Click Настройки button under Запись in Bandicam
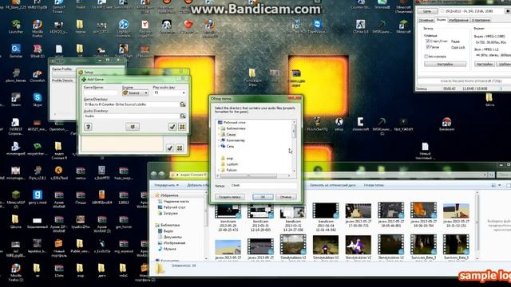The image size is (511, 287). click(446, 64)
